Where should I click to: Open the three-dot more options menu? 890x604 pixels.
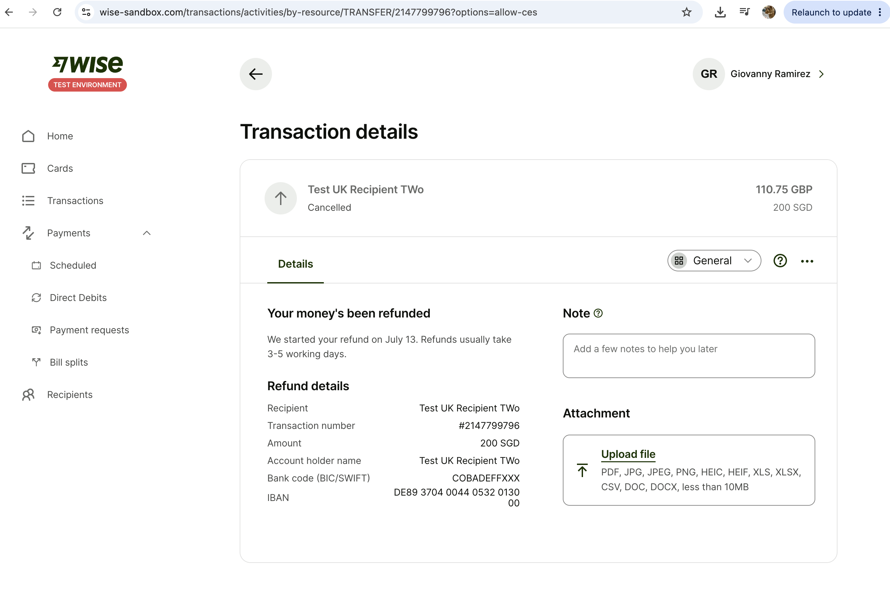click(x=807, y=261)
